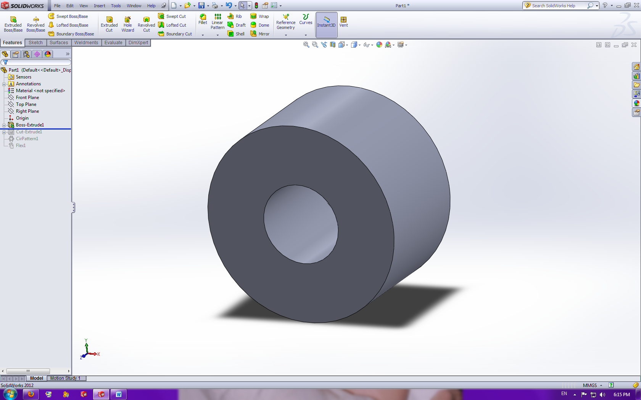This screenshot has height=400, width=641.
Task: Open the Insert menu
Action: tap(100, 6)
